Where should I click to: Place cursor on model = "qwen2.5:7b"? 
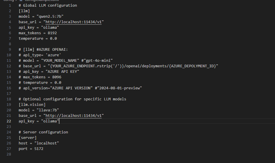(41, 17)
